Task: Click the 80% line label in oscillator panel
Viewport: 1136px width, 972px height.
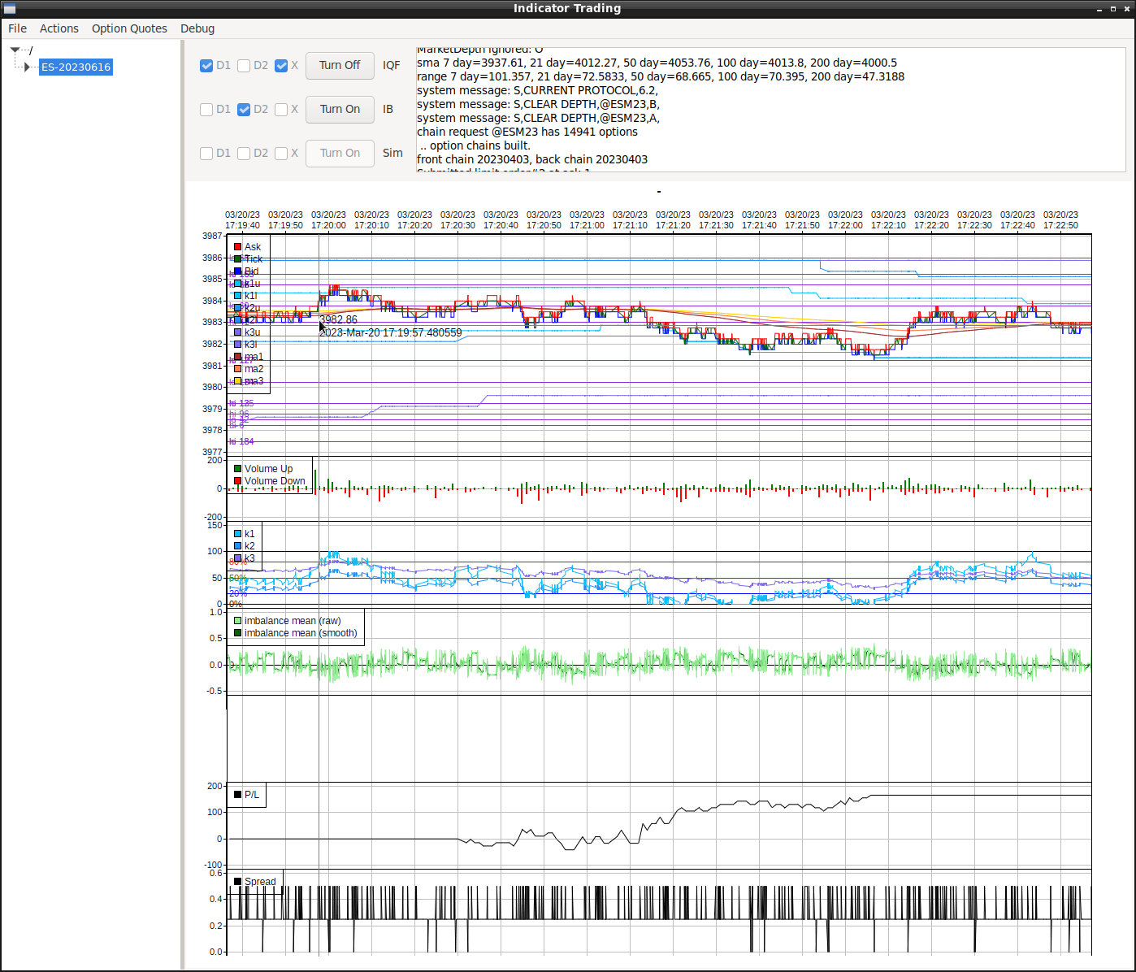Action: 237,562
